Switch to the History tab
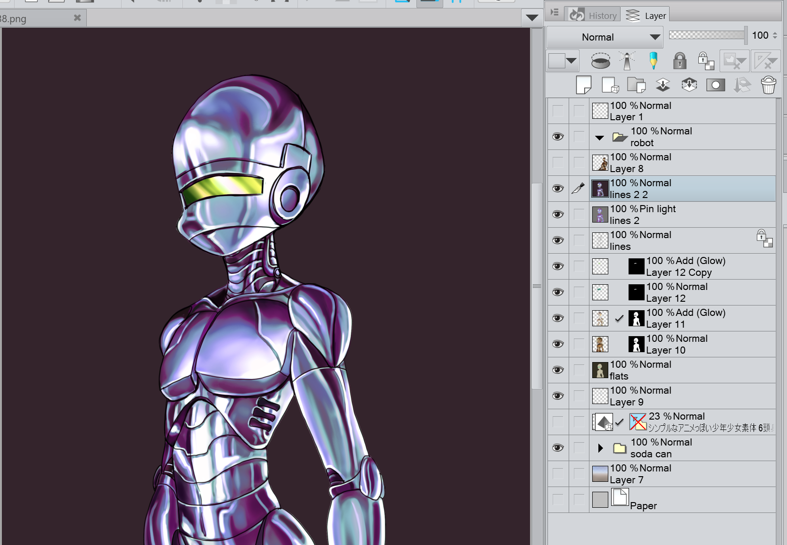Screen dimensions: 787x545 [x=593, y=16]
